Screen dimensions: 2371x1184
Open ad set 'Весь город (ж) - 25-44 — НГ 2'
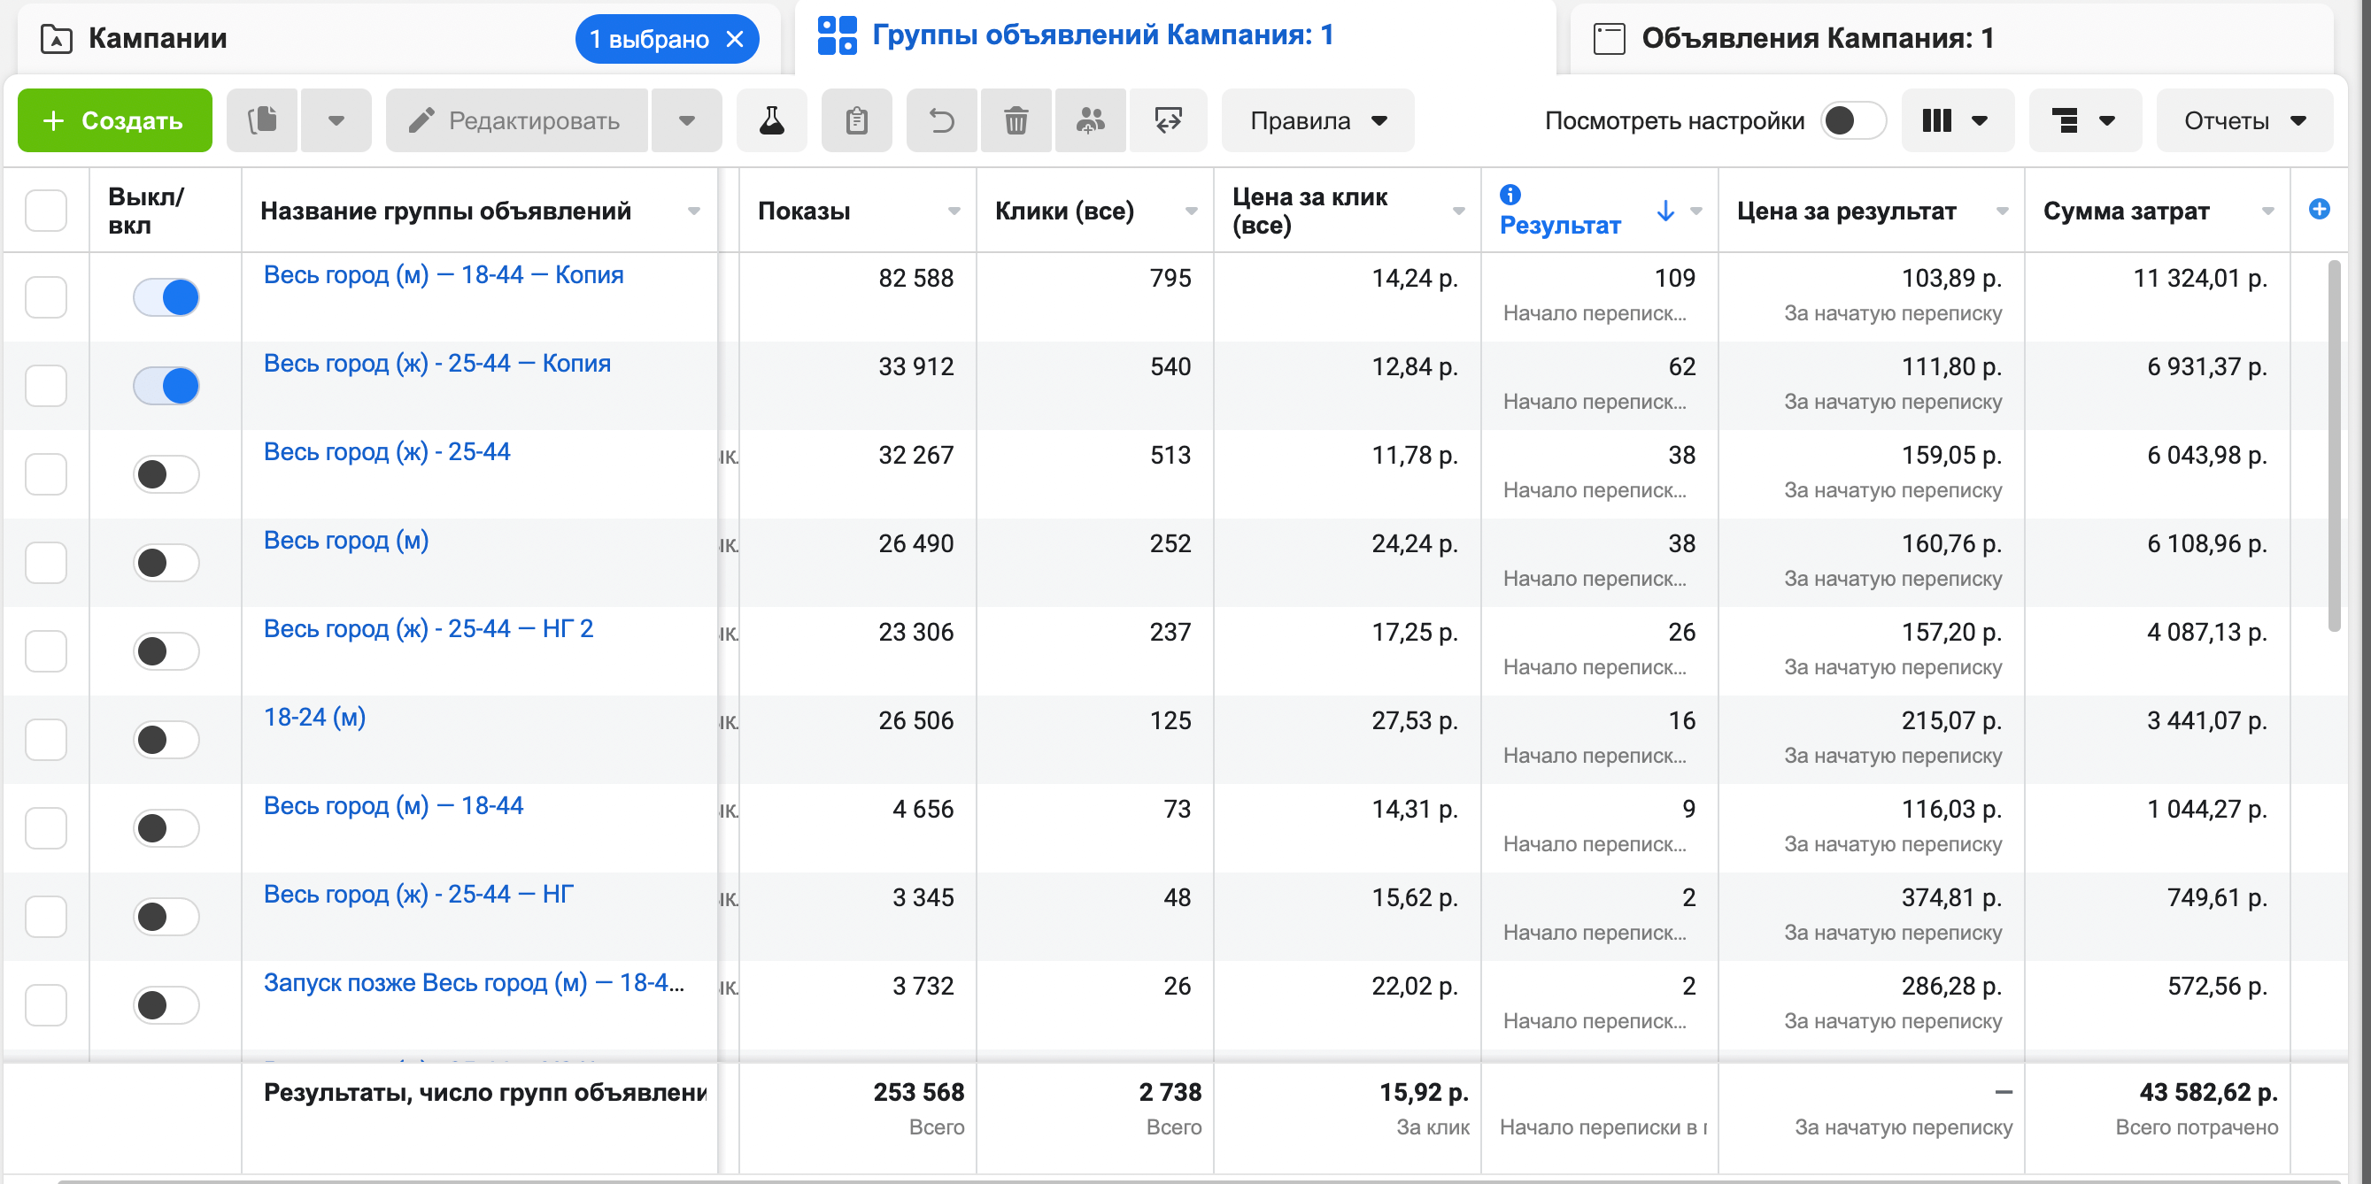pyautogui.click(x=428, y=629)
